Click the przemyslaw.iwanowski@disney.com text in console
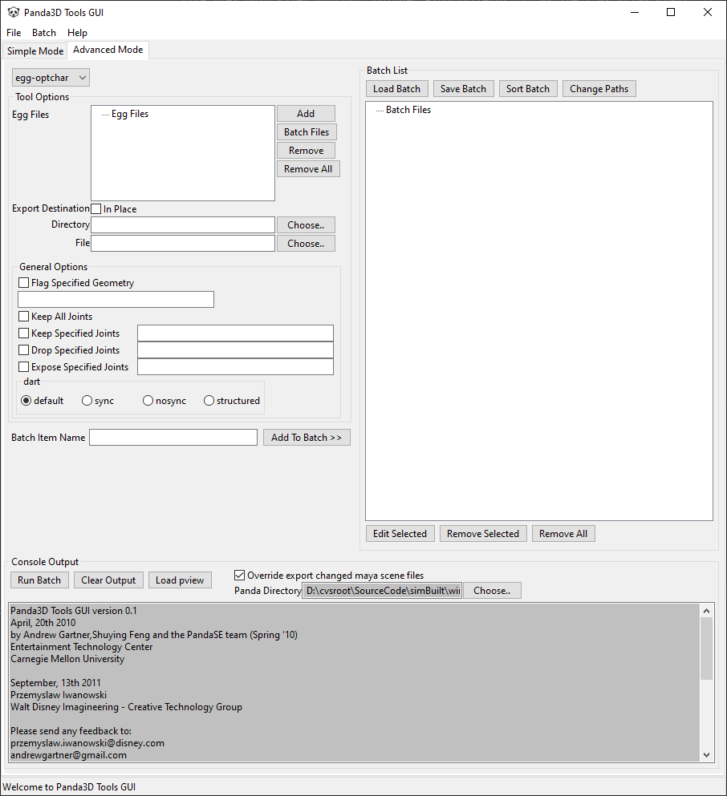This screenshot has height=796, width=727. click(x=87, y=743)
